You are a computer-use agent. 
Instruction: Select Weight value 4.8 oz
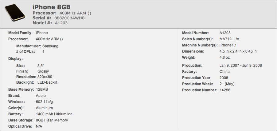click(x=224, y=58)
